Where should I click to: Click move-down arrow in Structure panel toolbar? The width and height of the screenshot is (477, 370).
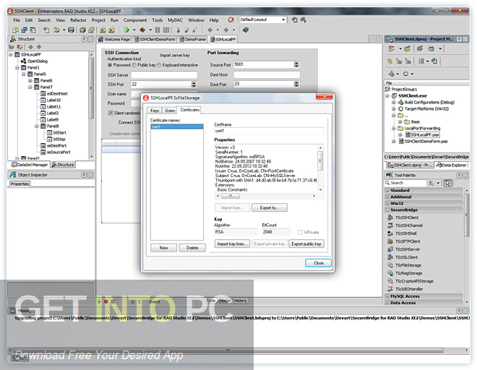coord(39,47)
